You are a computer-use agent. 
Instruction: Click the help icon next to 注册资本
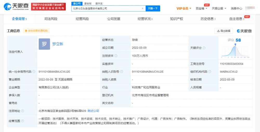116,56
